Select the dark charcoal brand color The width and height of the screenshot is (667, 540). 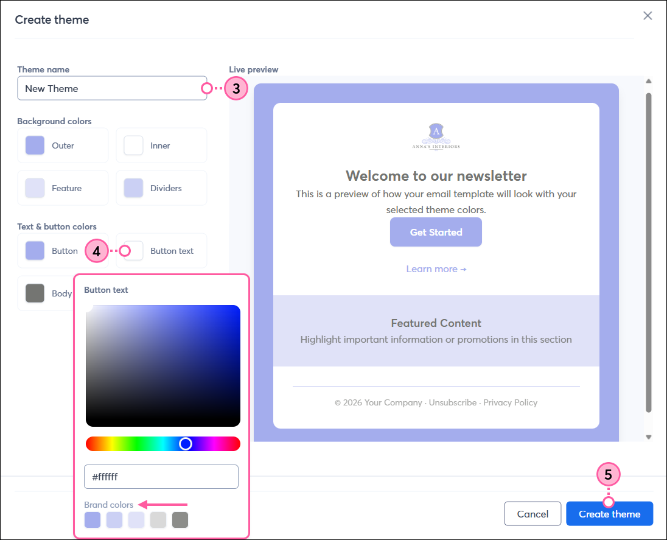pos(180,520)
